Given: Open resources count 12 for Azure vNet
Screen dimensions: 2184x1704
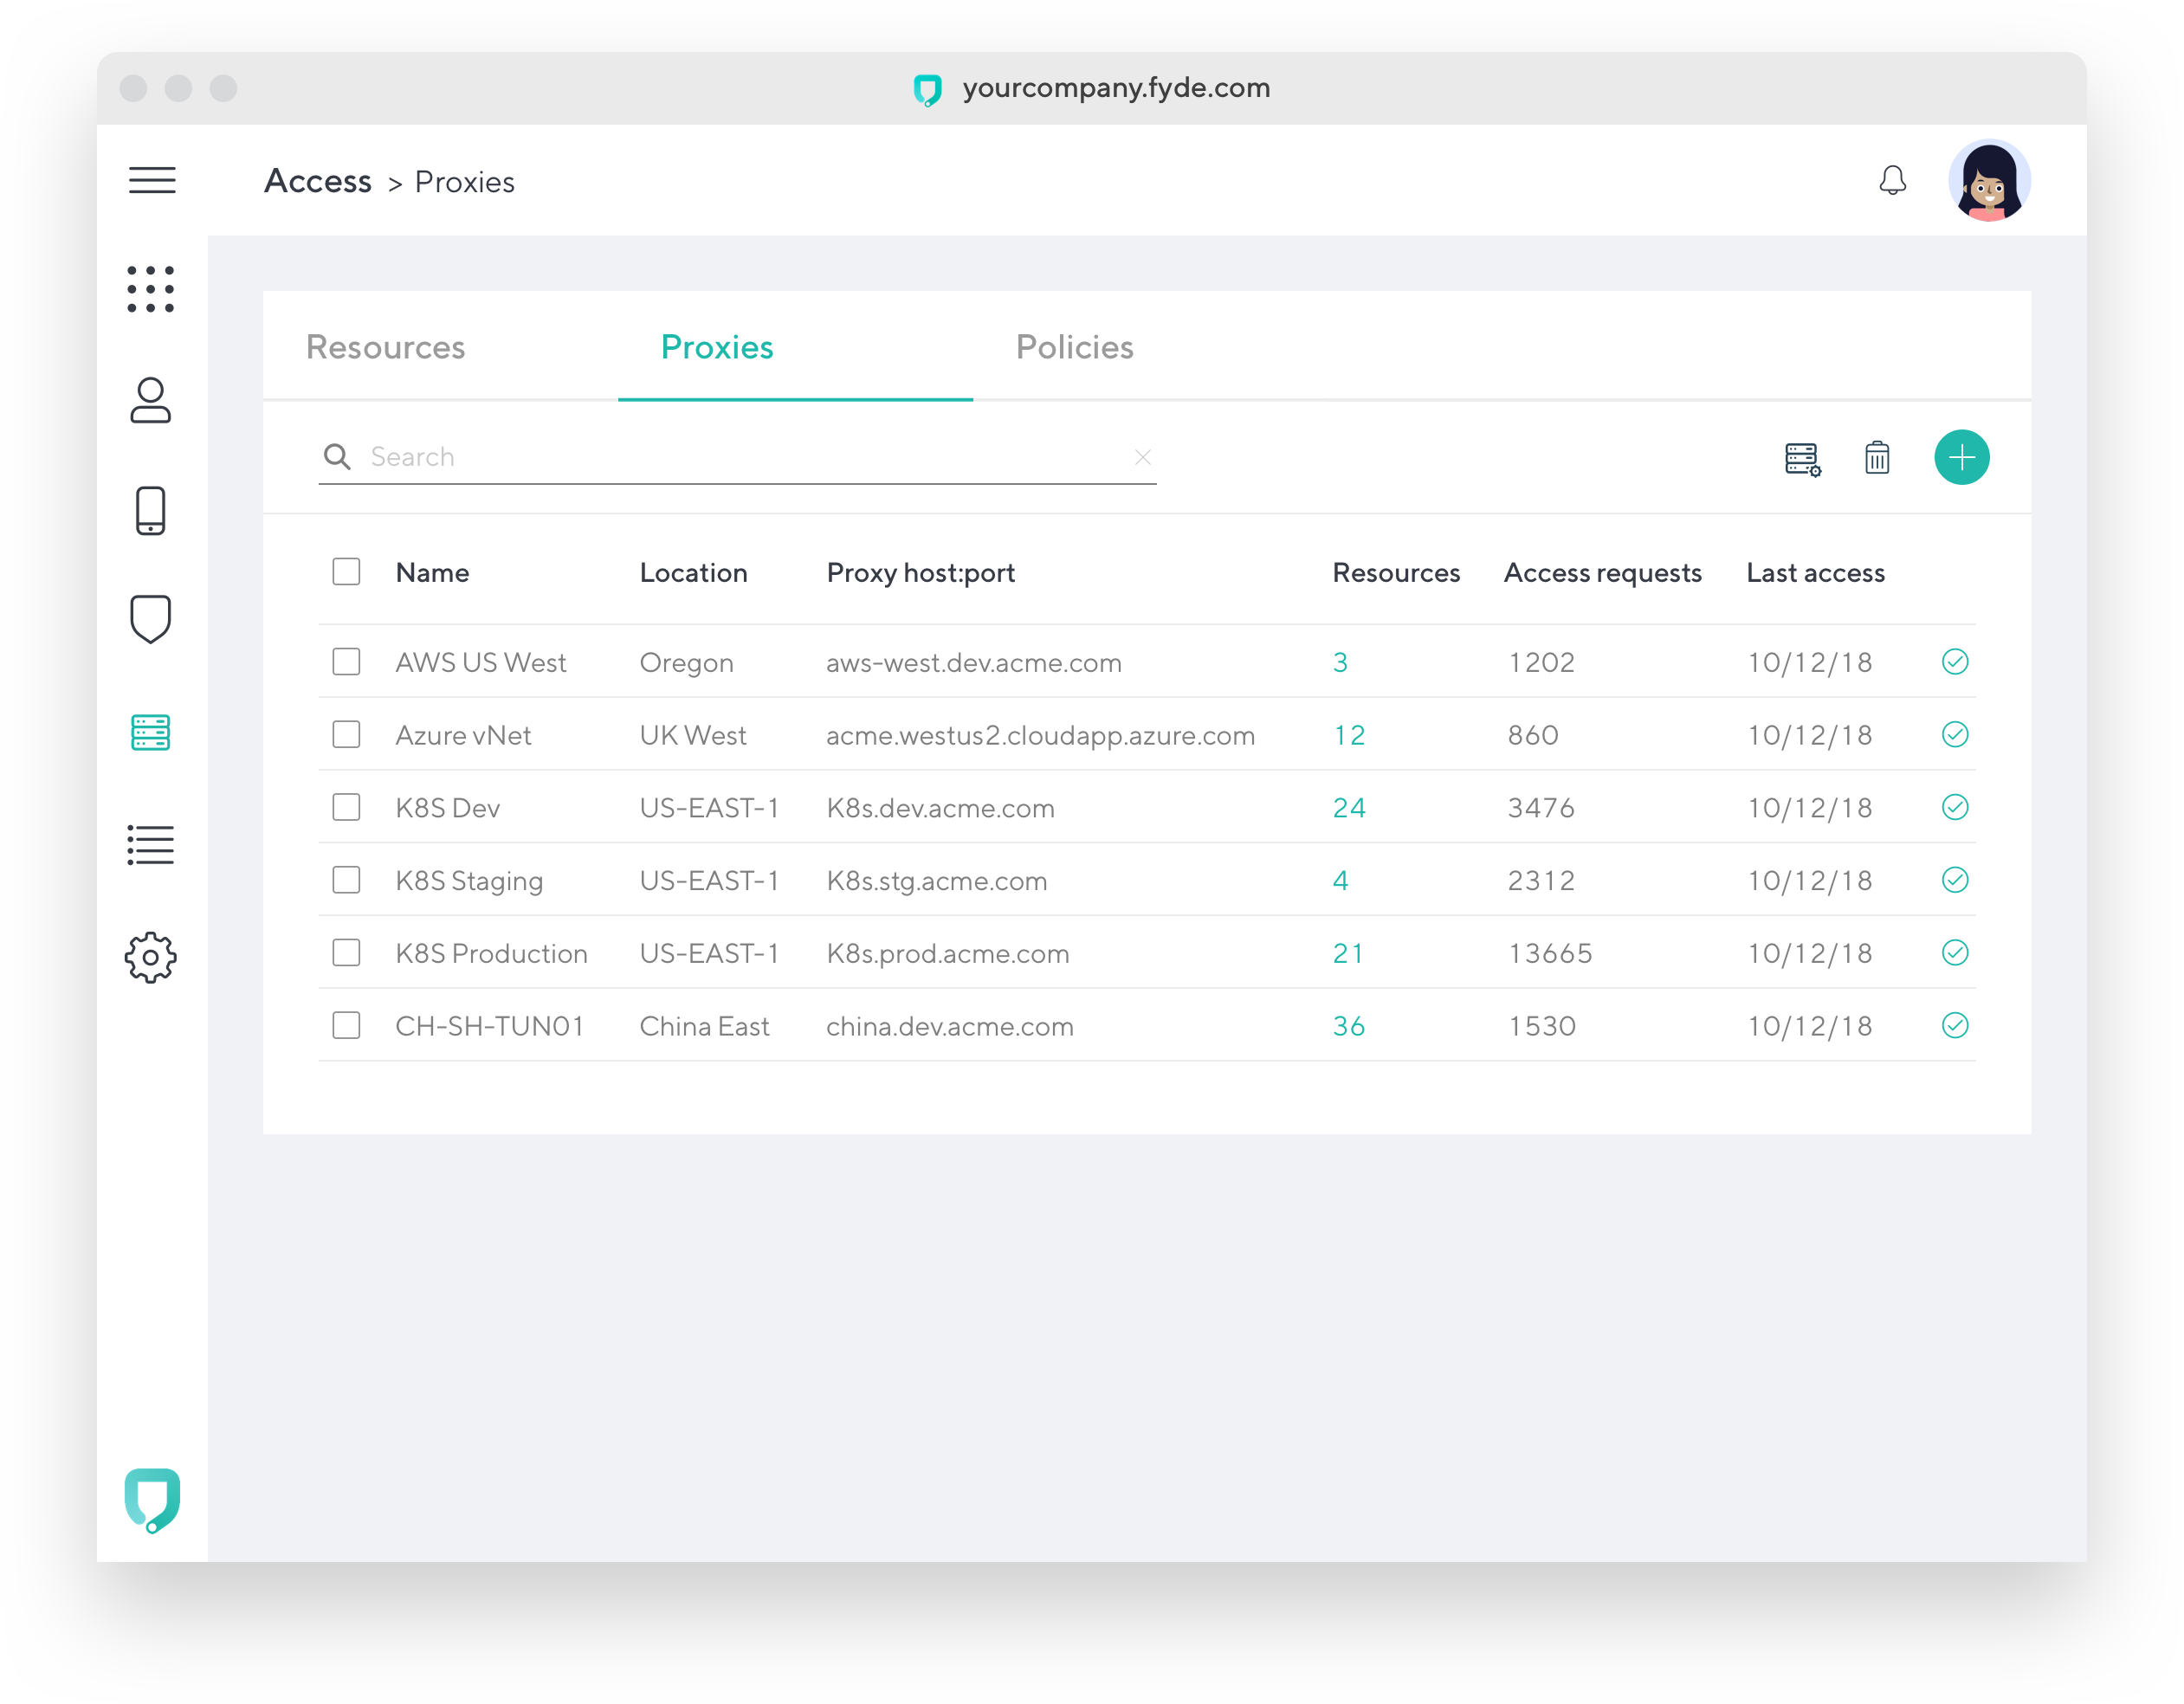Looking at the screenshot, I should 1349,735.
